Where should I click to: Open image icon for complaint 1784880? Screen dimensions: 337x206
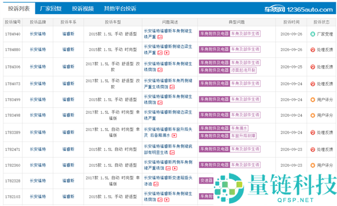coord(160,53)
